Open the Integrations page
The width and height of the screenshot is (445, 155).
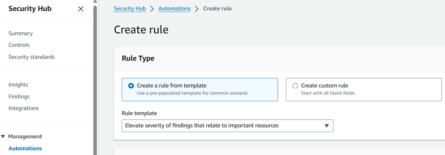pyautogui.click(x=24, y=108)
